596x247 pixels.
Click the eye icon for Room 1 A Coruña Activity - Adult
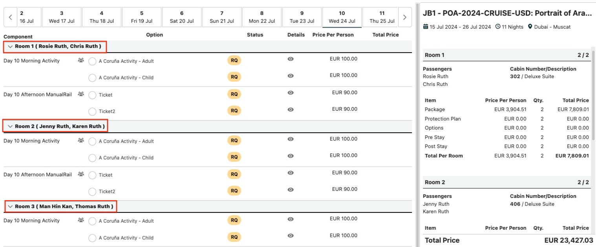click(291, 59)
